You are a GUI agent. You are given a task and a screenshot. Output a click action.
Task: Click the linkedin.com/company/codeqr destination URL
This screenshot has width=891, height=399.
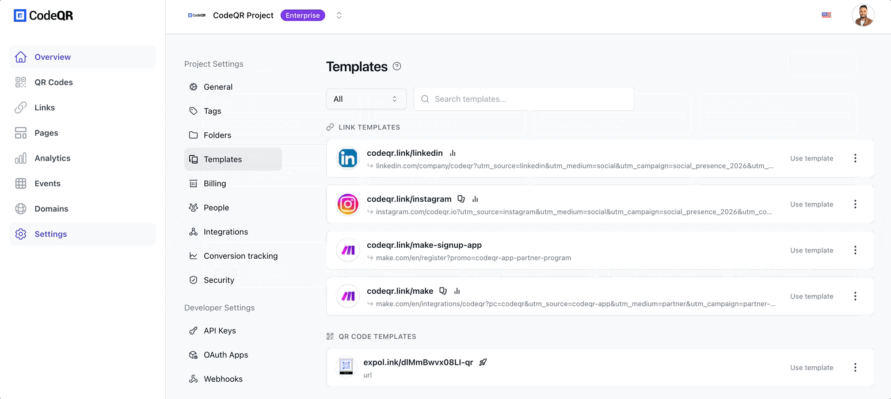click(x=574, y=166)
